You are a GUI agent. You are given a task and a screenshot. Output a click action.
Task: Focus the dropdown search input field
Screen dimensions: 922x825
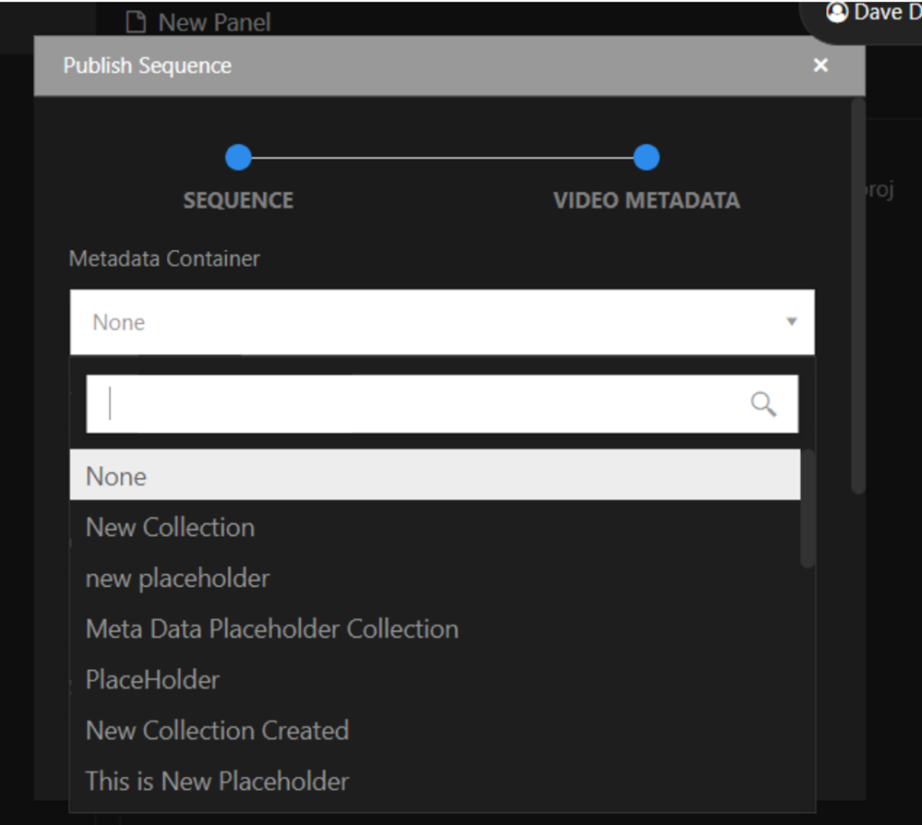tap(442, 404)
